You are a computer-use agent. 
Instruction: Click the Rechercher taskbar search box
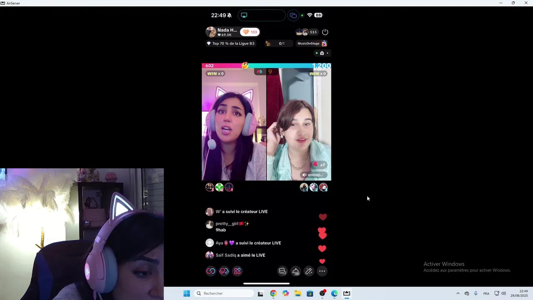coord(224,293)
